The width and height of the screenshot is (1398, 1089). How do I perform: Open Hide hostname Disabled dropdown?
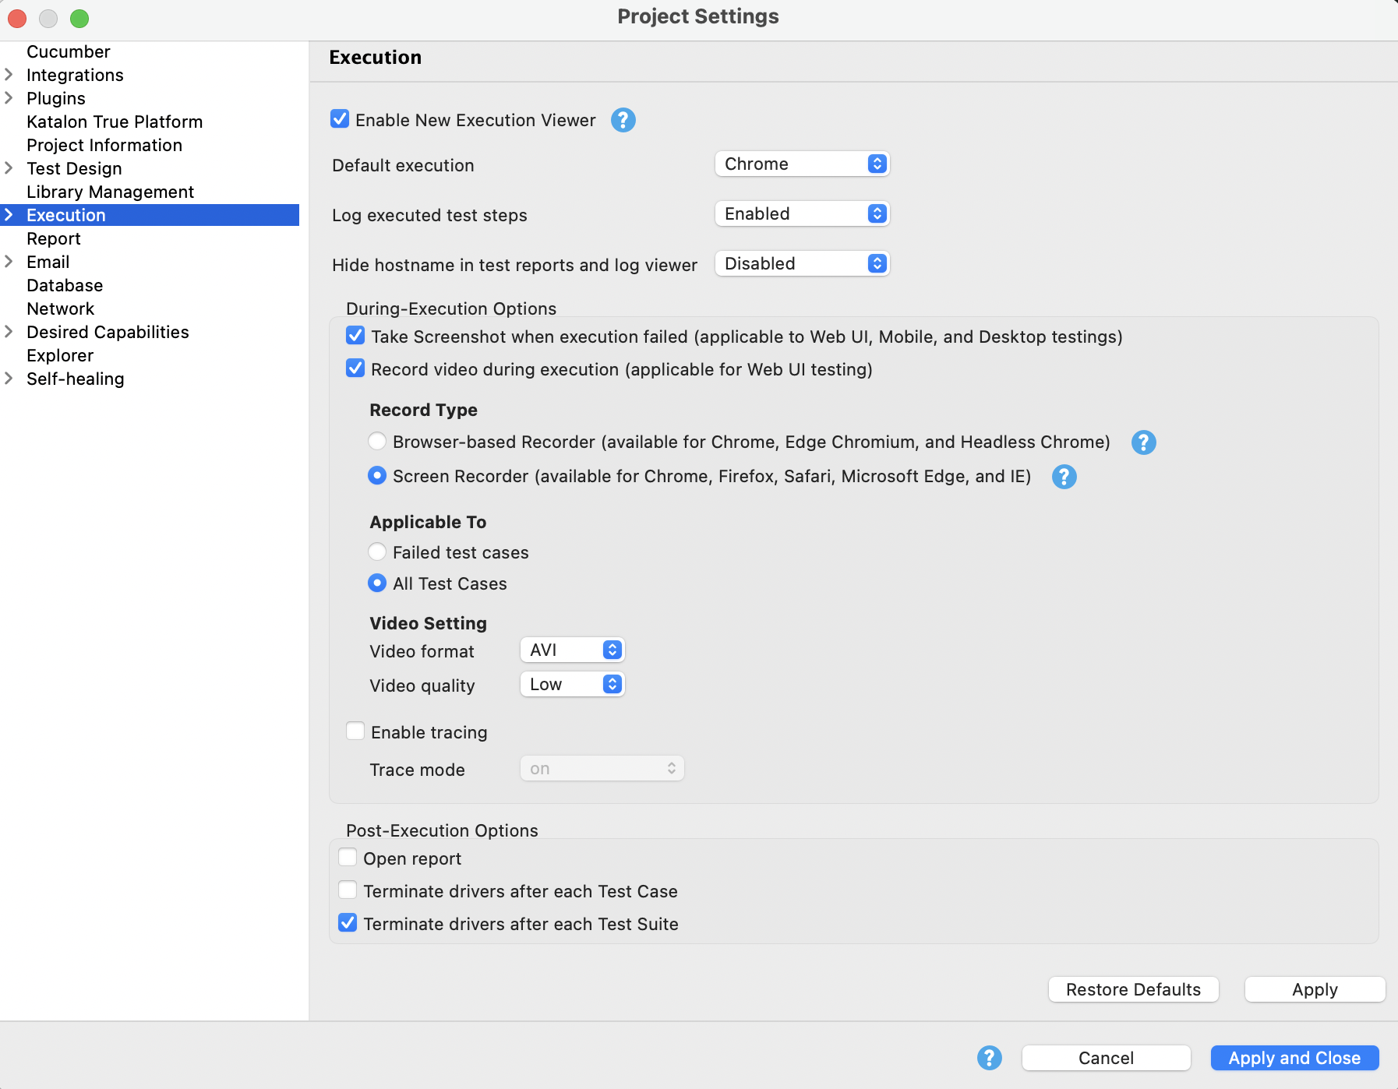click(802, 264)
